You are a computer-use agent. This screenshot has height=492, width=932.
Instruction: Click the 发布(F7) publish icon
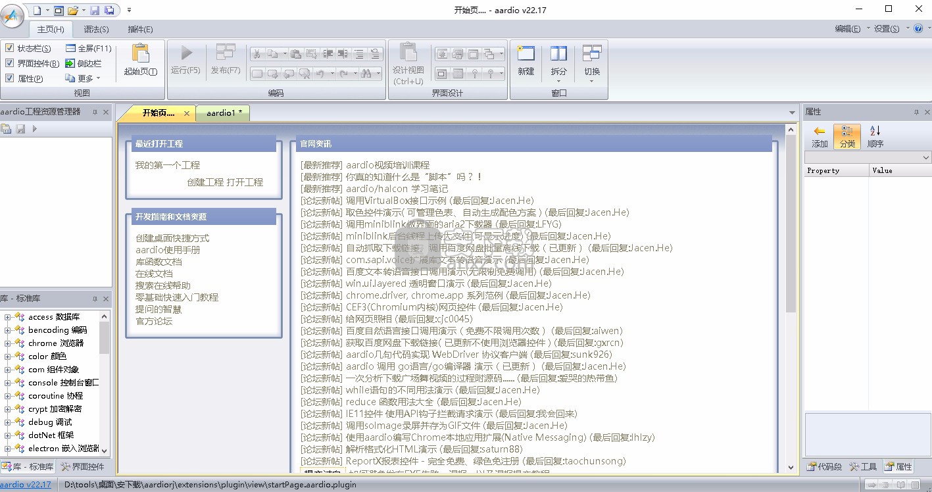226,53
